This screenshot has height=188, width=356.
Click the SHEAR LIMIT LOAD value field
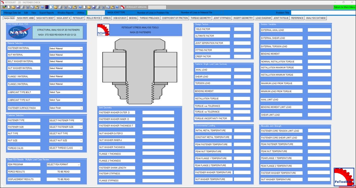(x=319, y=115)
